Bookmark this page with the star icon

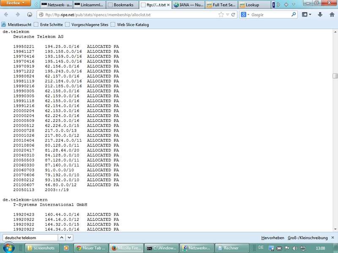(221, 15)
